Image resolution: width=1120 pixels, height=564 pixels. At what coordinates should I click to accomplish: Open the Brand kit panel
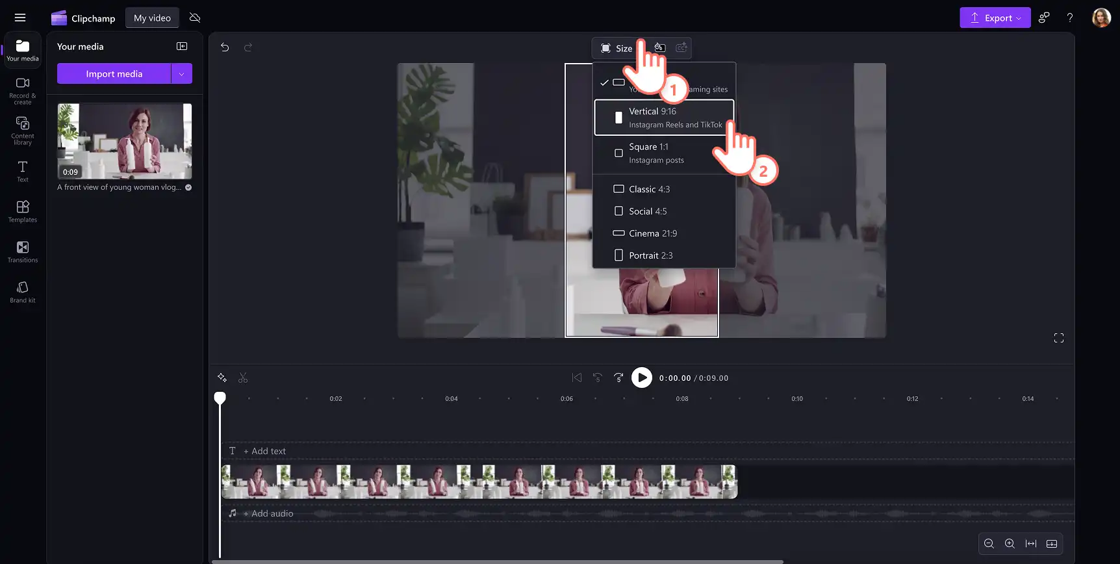point(23,292)
